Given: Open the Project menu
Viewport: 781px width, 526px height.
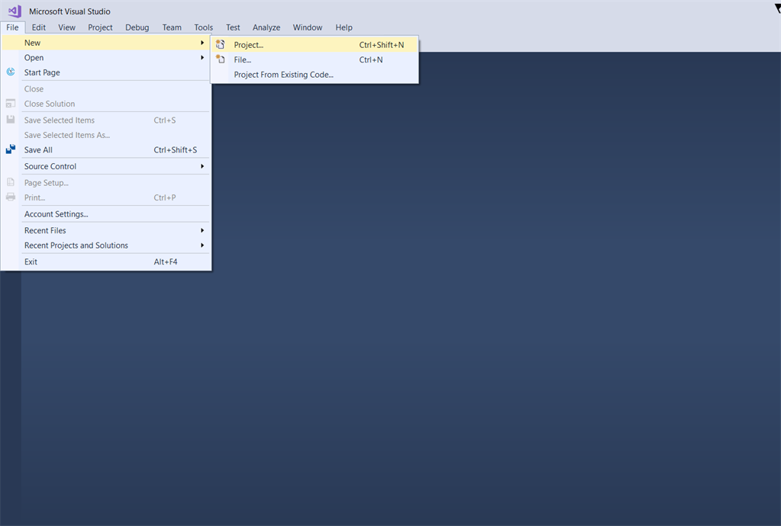Looking at the screenshot, I should (x=100, y=27).
